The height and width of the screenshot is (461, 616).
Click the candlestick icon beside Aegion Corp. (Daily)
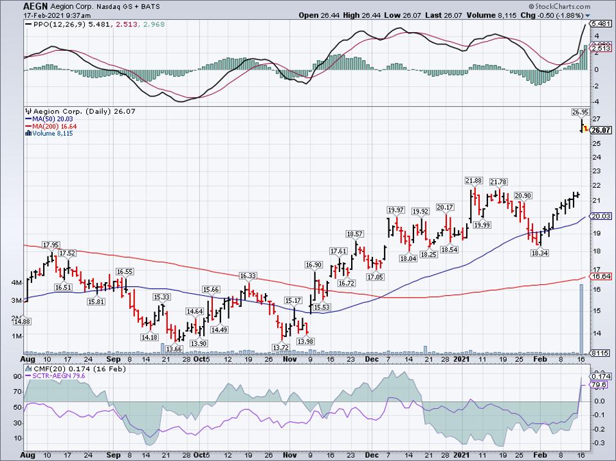click(29, 111)
